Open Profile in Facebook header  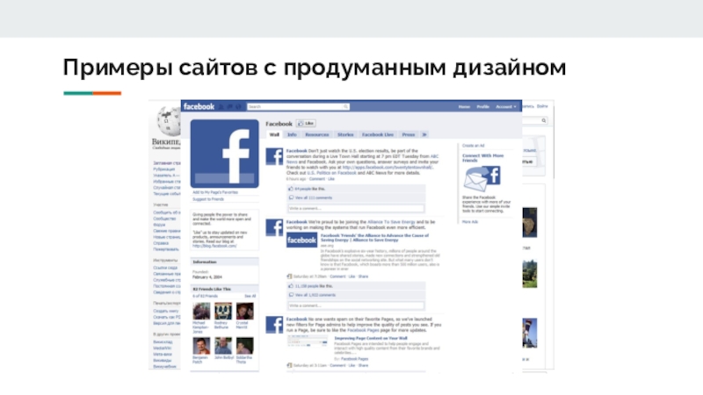(482, 106)
